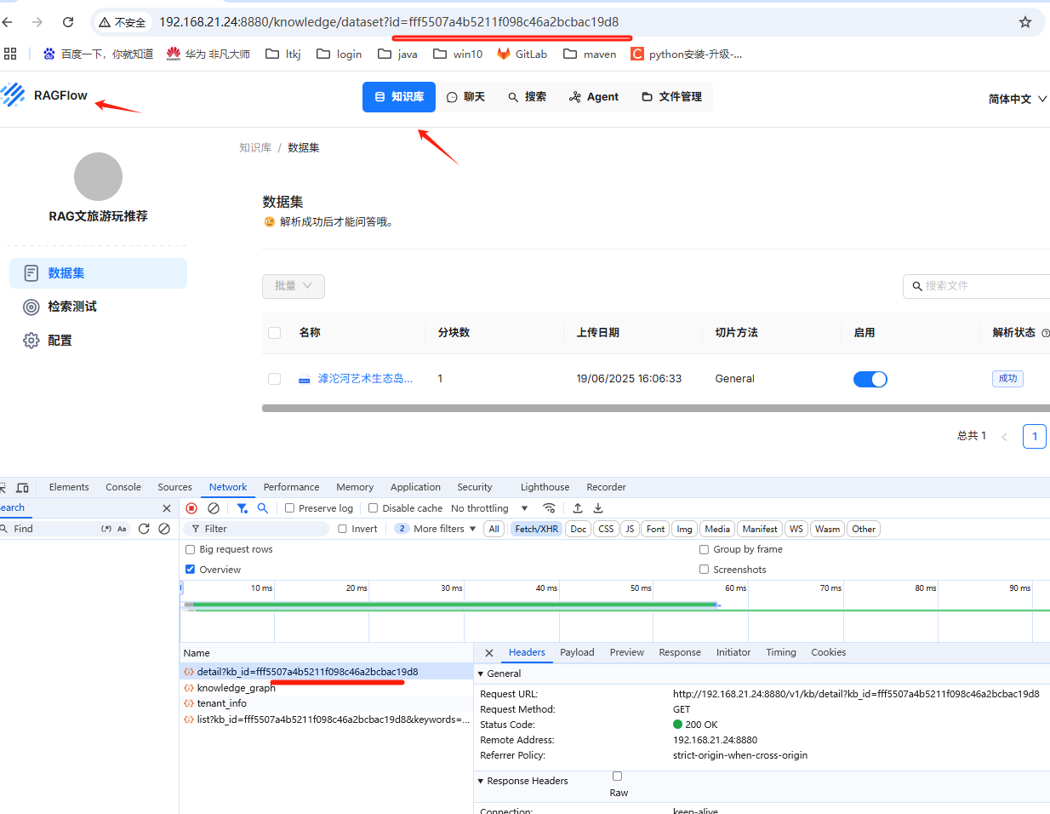Toggle match case Aa in Find box

coord(122,529)
